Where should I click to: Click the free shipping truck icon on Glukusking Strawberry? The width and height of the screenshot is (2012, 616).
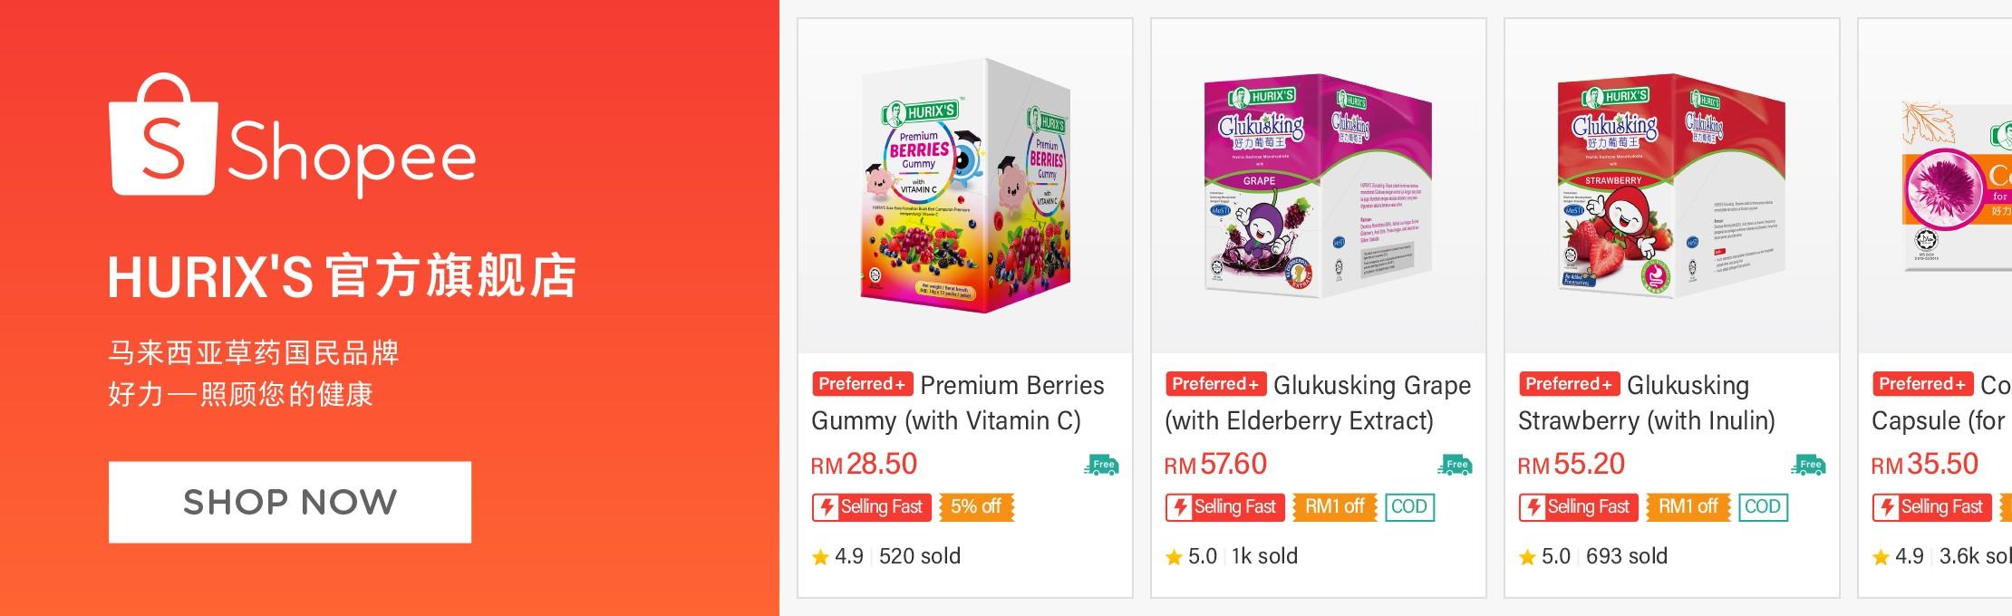pos(1808,465)
